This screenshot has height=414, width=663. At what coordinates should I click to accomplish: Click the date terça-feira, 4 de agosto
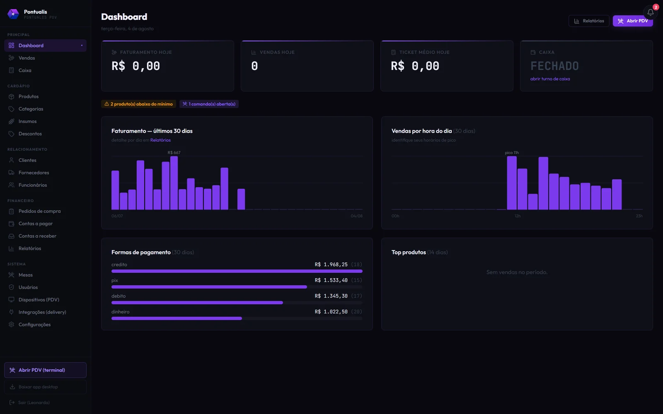point(127,29)
